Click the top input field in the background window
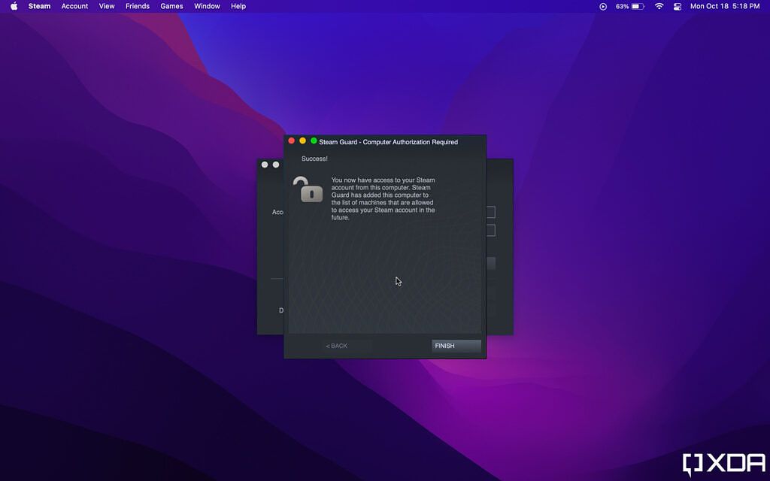 click(493, 211)
